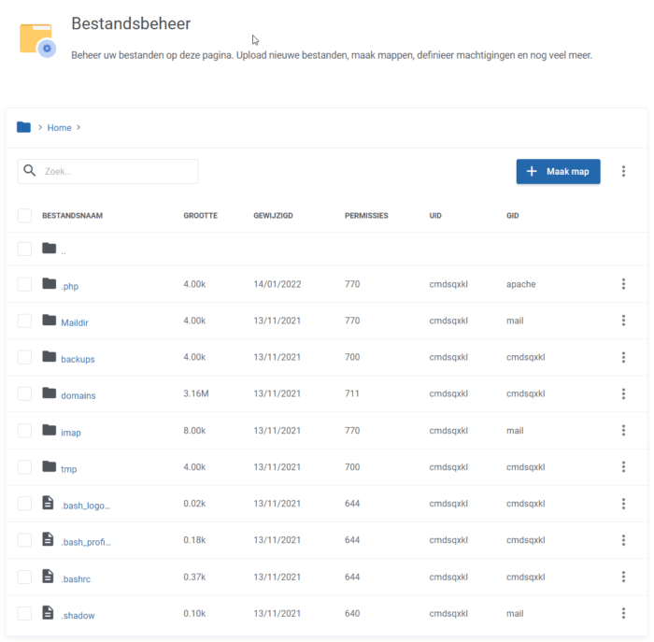
Task: Open the toolbar kebab menu beside Maak map
Action: (x=623, y=171)
